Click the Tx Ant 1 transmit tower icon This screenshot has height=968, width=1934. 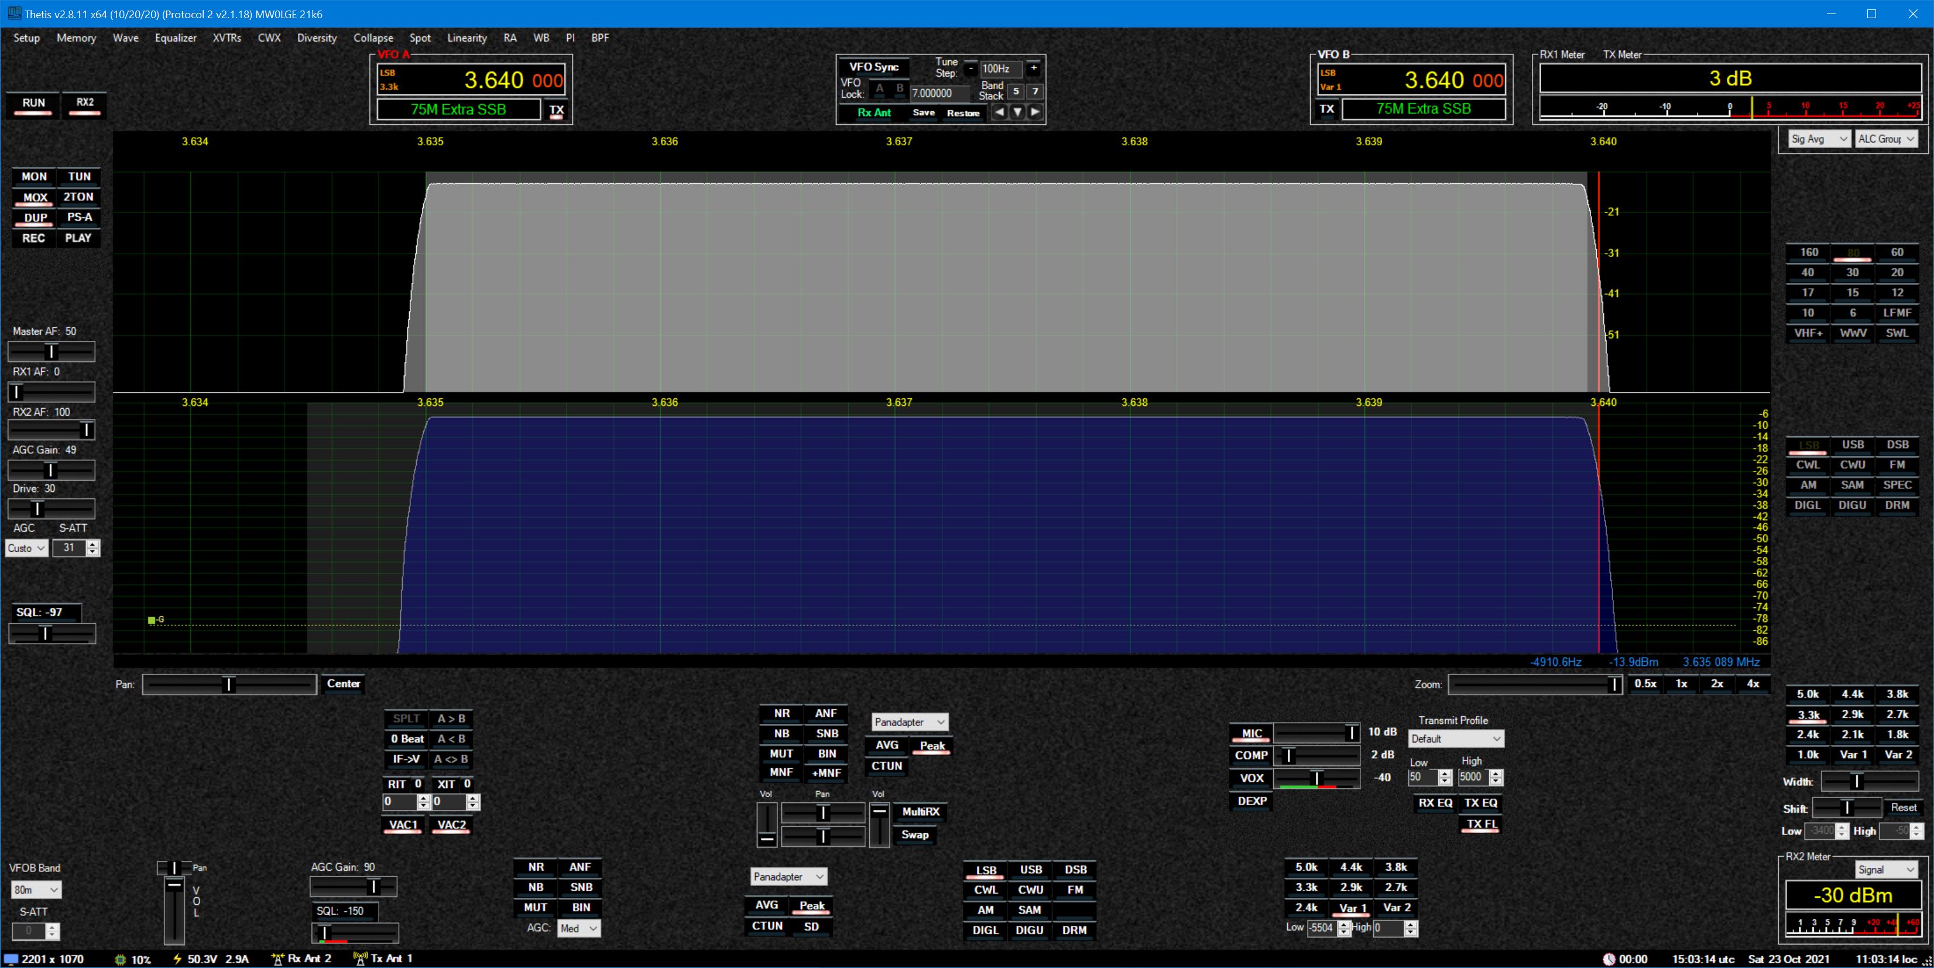(x=361, y=959)
